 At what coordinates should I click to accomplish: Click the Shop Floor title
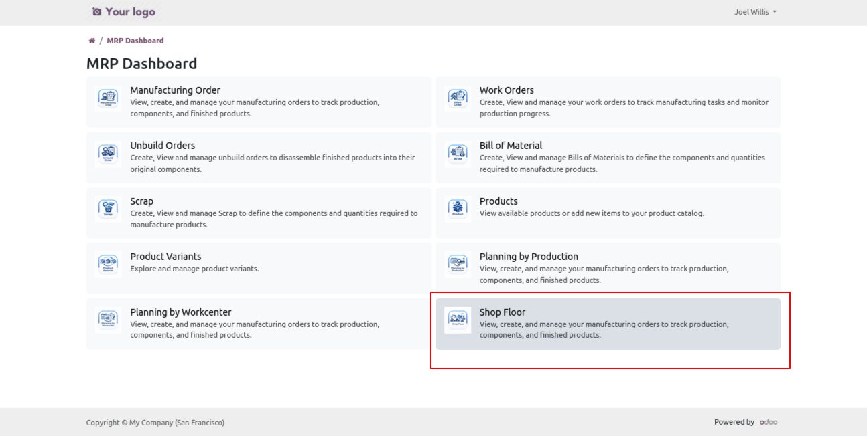click(x=502, y=312)
